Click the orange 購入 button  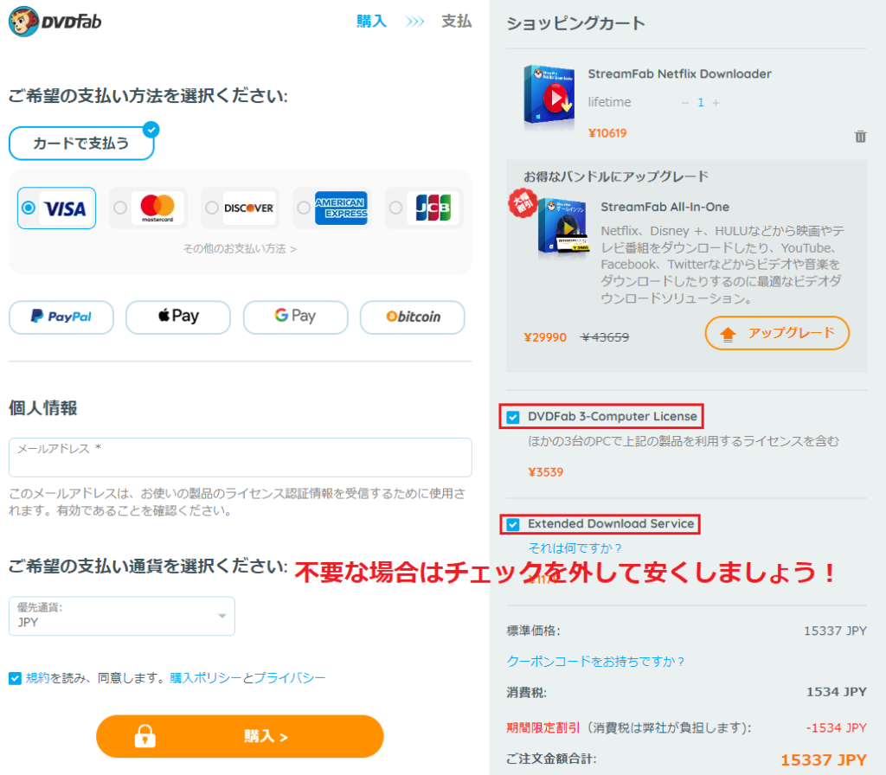(x=240, y=736)
